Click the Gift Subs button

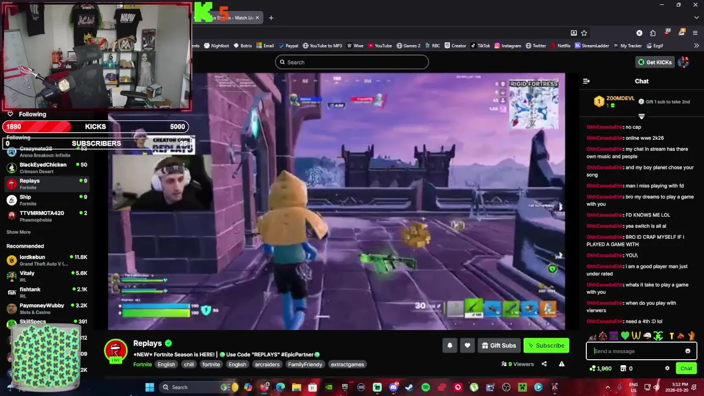coord(499,345)
